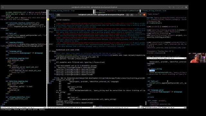Screen dimensions: 206x116
Task: Click the yellow lint marker in the editor gutter
Action: coord(48,19)
